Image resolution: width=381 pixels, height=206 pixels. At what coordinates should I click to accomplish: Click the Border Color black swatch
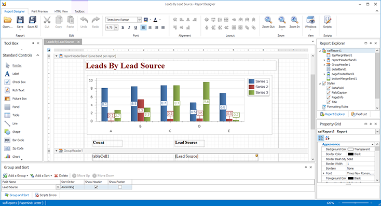(350, 154)
